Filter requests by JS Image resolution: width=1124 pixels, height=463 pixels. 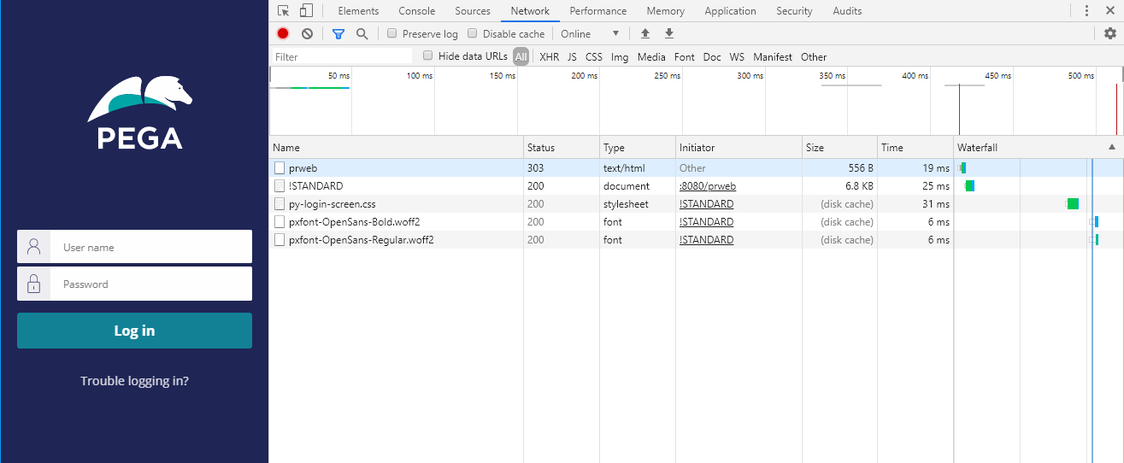coord(572,57)
